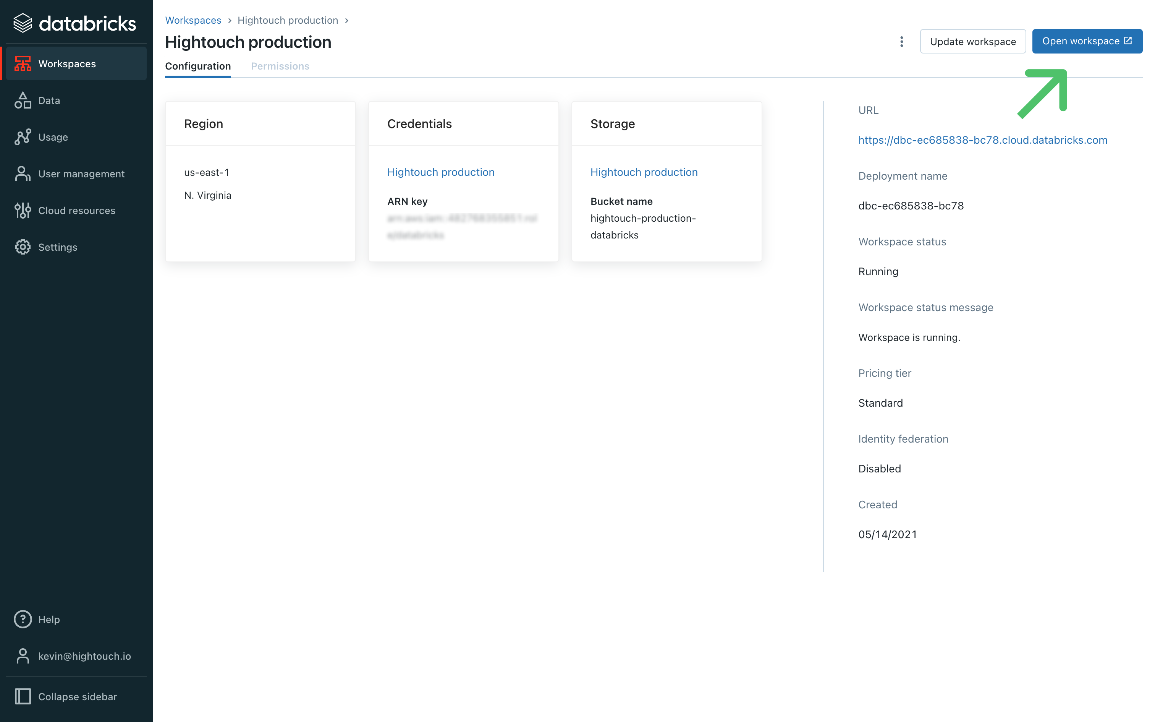Click the Update workspace button
The image size is (1155, 722).
(973, 42)
